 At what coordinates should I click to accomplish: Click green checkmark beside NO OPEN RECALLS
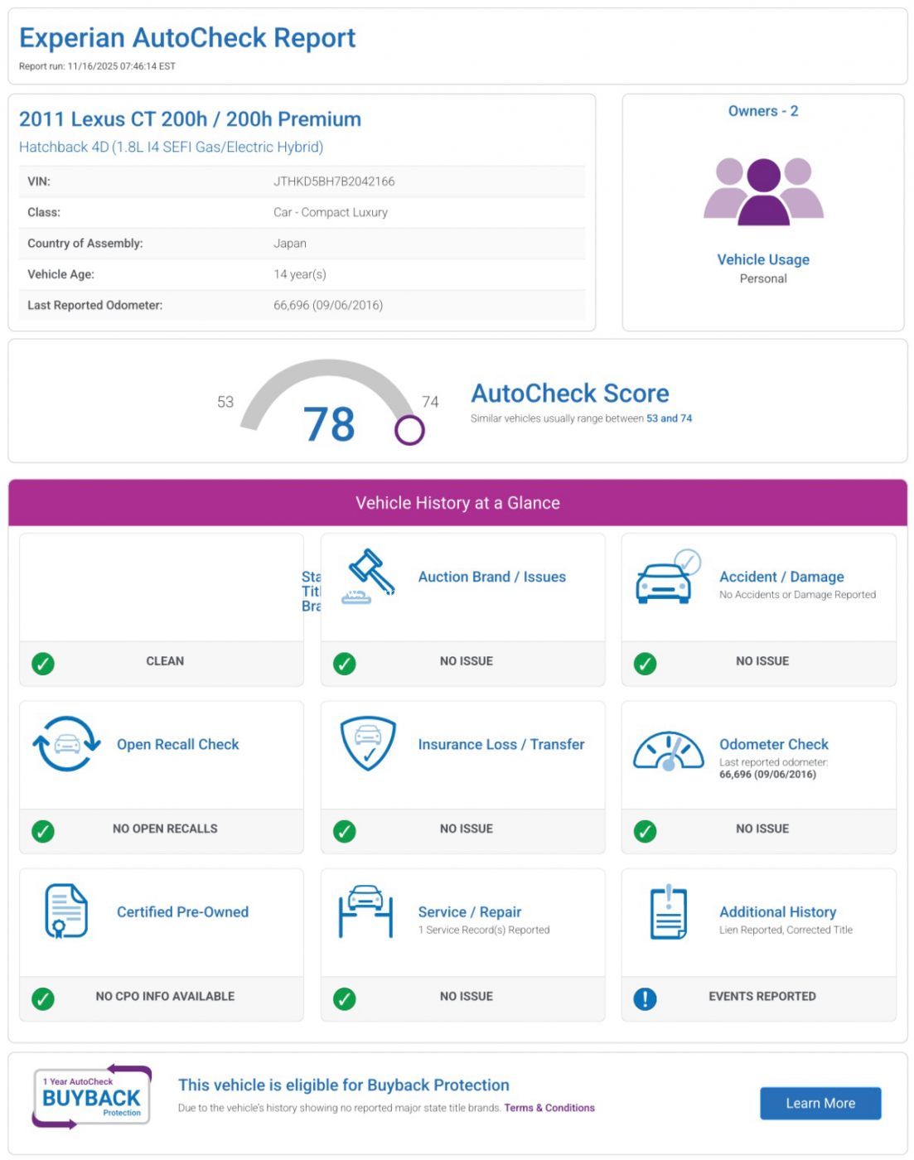(43, 830)
